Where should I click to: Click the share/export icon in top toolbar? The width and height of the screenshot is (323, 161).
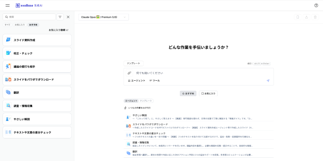pyautogui.click(x=306, y=17)
